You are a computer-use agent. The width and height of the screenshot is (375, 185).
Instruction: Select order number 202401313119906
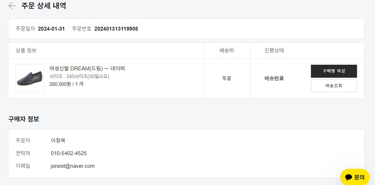click(116, 29)
